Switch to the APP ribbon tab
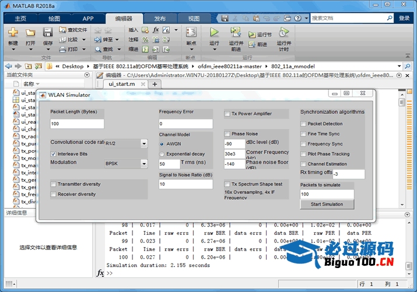This screenshot has height=292, width=417. tap(87, 18)
